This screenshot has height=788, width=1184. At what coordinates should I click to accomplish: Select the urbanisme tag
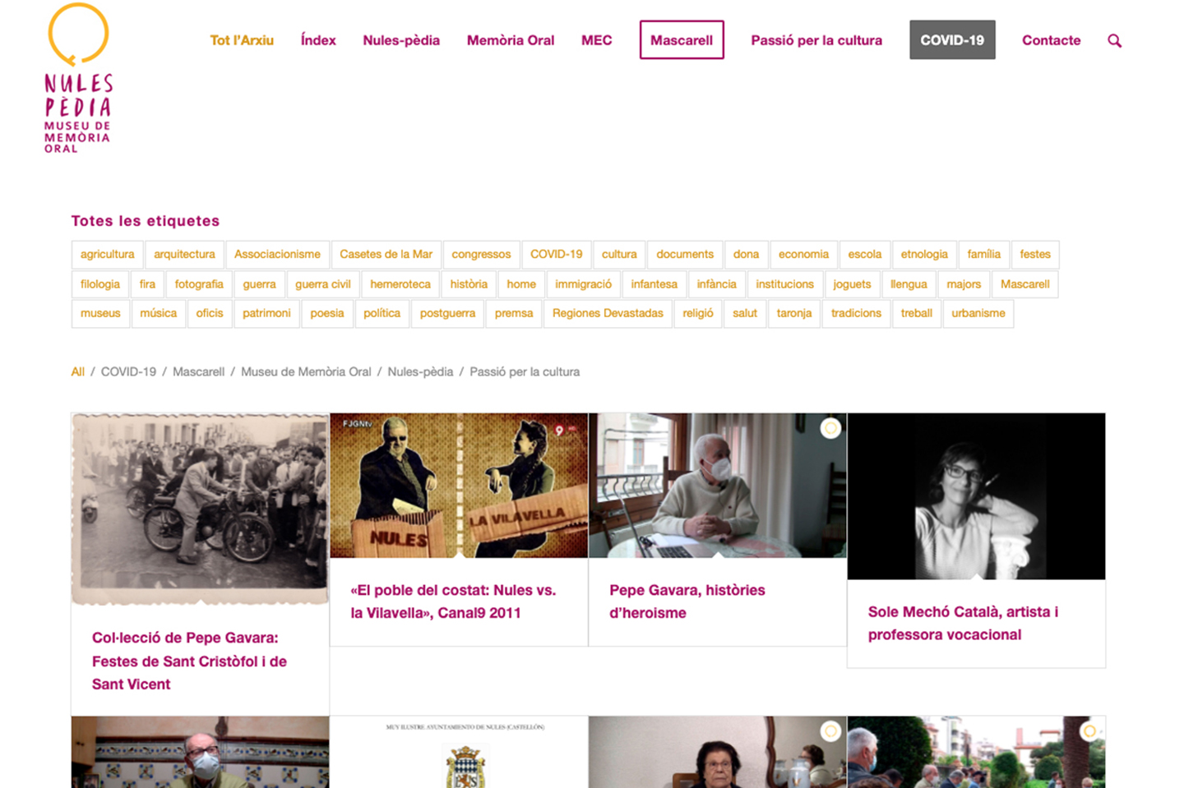[978, 313]
